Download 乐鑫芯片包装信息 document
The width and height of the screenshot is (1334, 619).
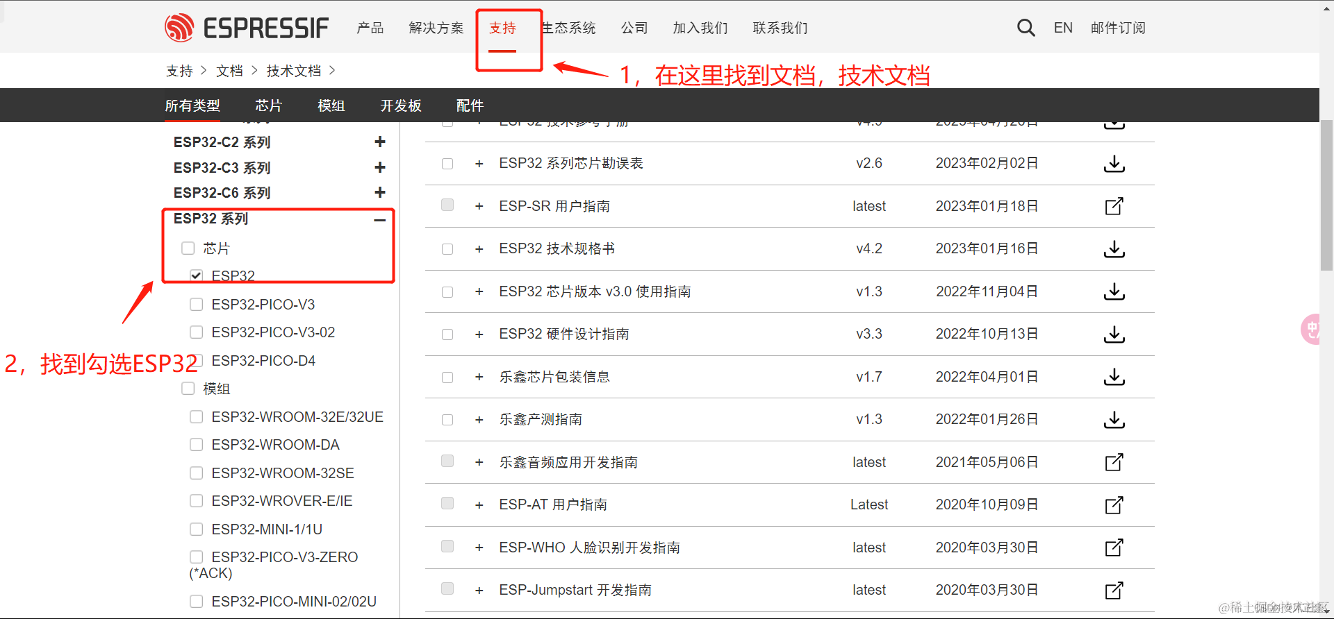[1114, 377]
